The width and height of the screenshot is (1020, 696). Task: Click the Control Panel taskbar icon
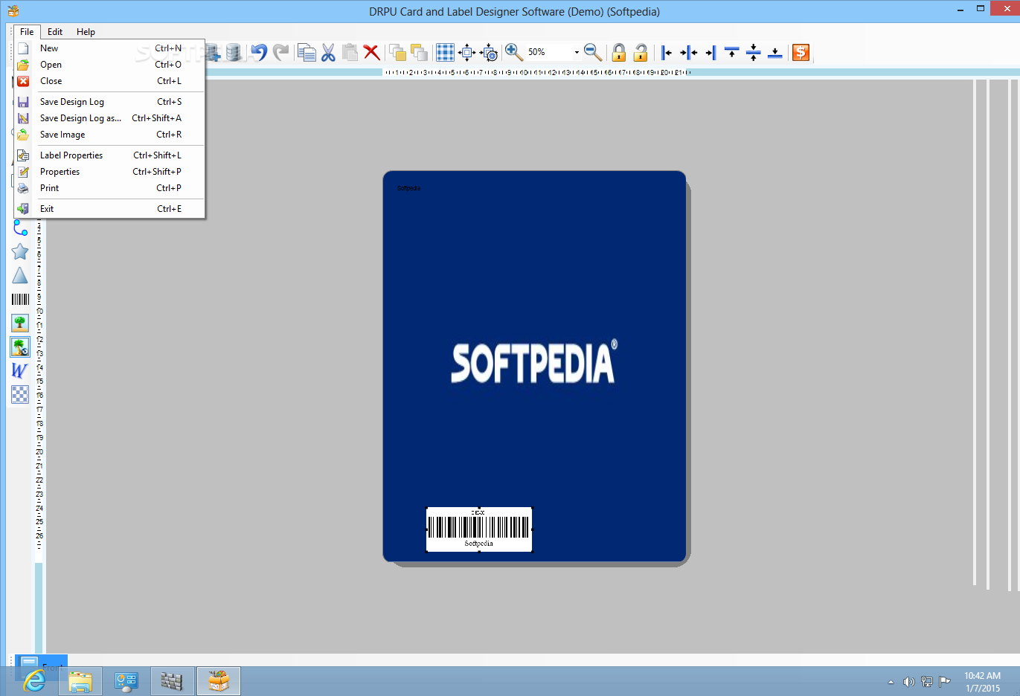pyautogui.click(x=126, y=681)
